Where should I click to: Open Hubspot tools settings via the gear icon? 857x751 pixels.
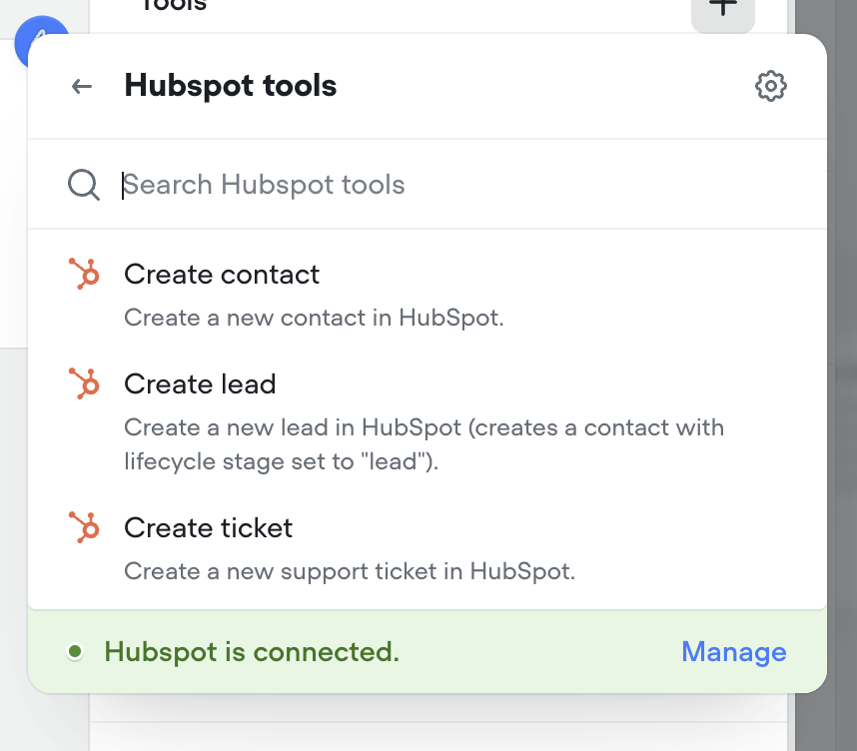770,86
